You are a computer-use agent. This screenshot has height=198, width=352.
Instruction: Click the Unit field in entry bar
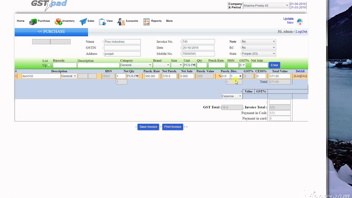pos(190,65)
